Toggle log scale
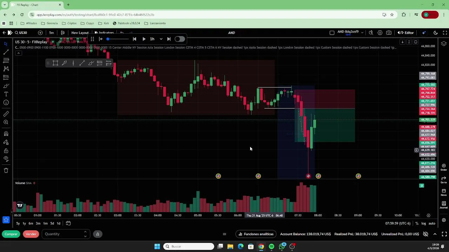Screen dimensions: 449x252 point(424,223)
